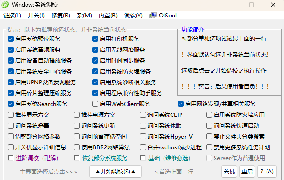Check 开关机显示详细信息 option
The width and height of the screenshot is (284, 180).
10,147
